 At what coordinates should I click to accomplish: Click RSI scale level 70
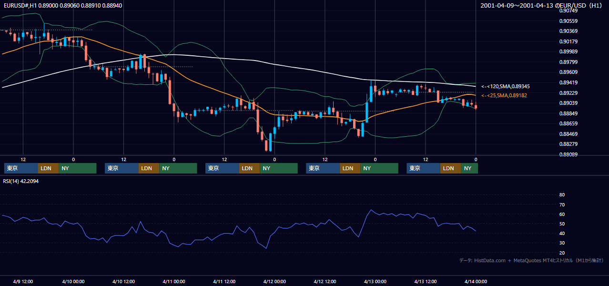click(562, 204)
